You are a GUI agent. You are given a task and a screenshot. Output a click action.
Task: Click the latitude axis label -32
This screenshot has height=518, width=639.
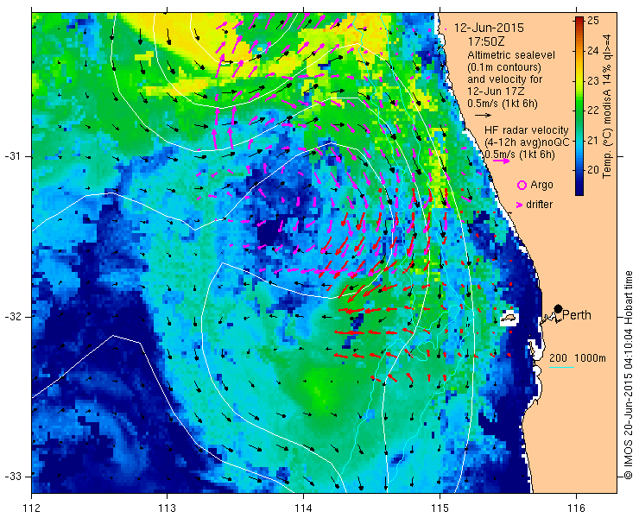pos(12,316)
